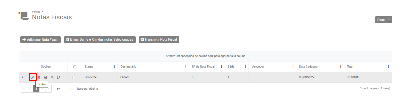Toggle the Dicas switch
This screenshot has width=415, height=109.
pos(388,20)
